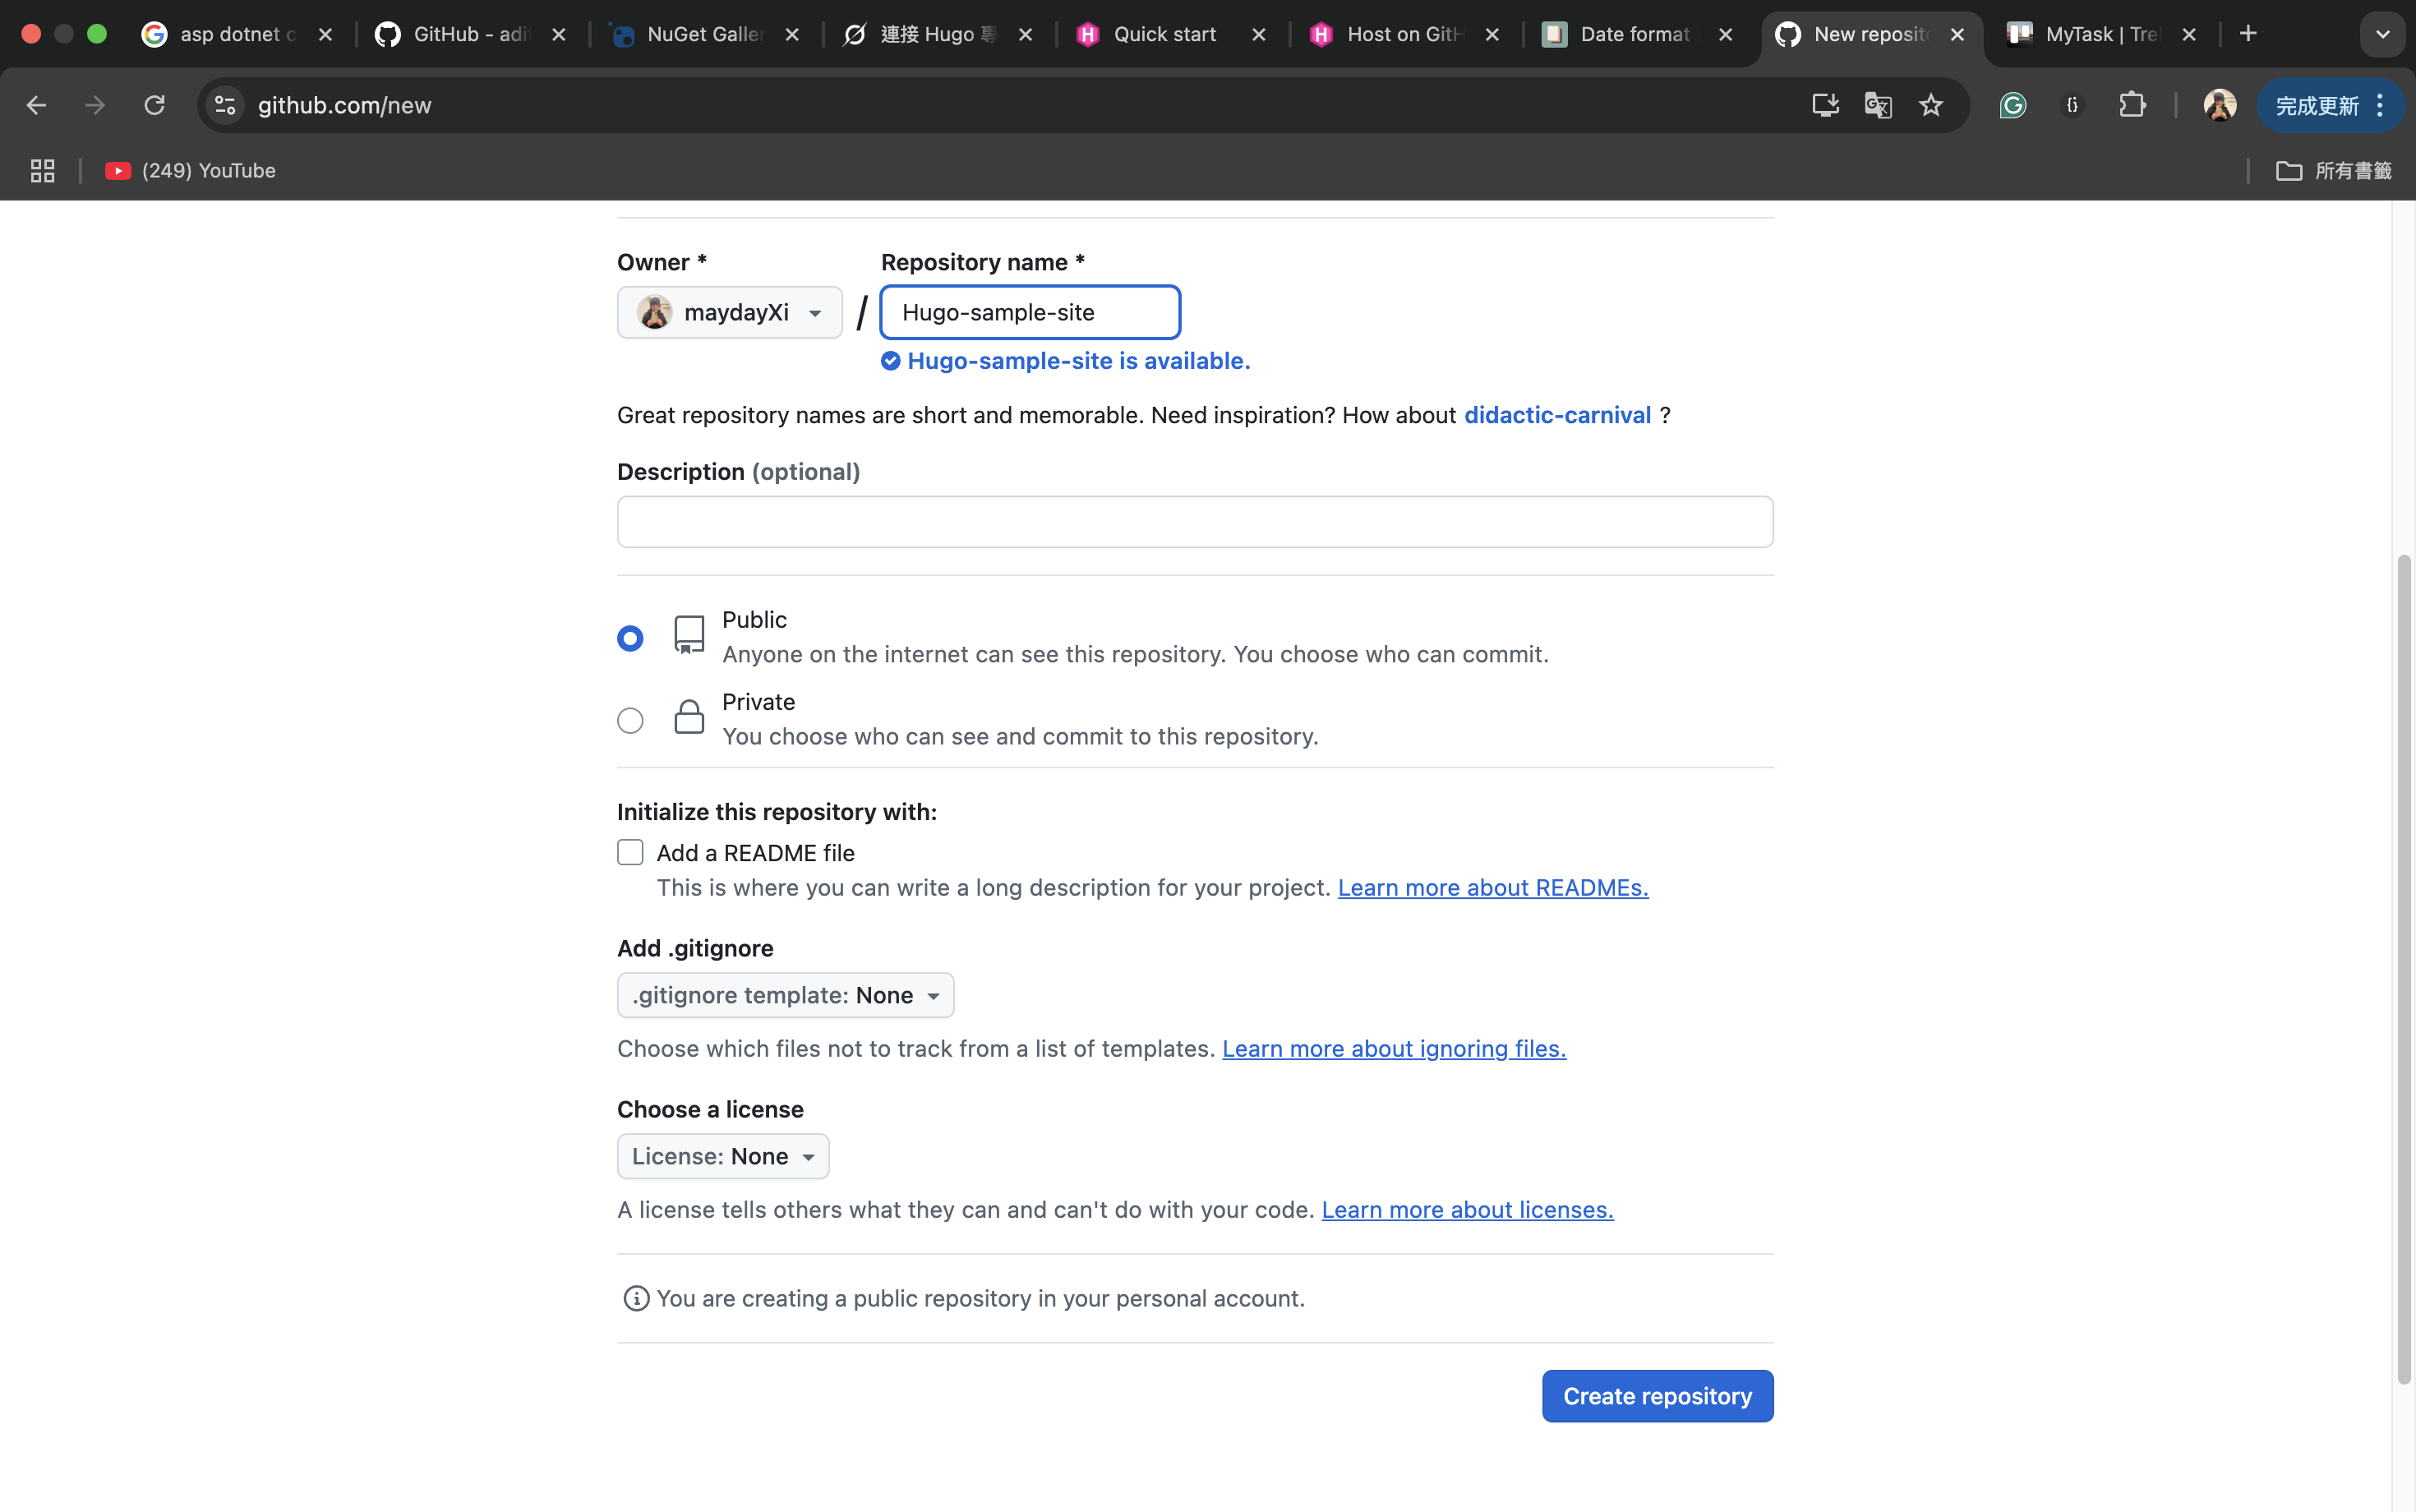Viewport: 2416px width, 1512px height.
Task: Click the browser back arrow
Action: point(36,105)
